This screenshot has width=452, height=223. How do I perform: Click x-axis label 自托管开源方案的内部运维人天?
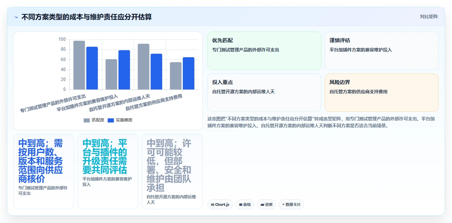(x=120, y=103)
